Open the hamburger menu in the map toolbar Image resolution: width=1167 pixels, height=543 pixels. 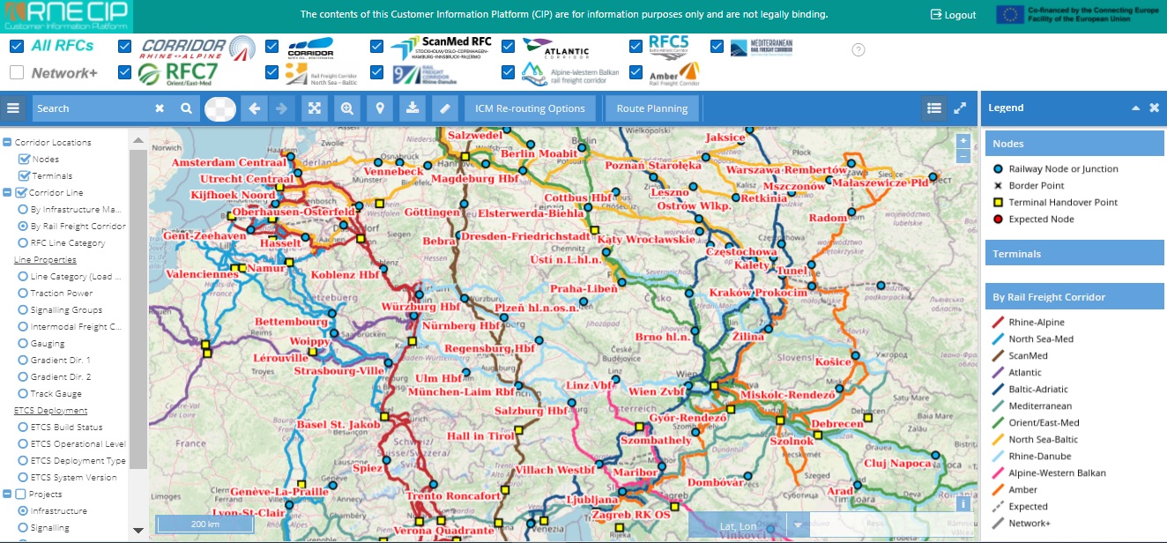point(13,108)
